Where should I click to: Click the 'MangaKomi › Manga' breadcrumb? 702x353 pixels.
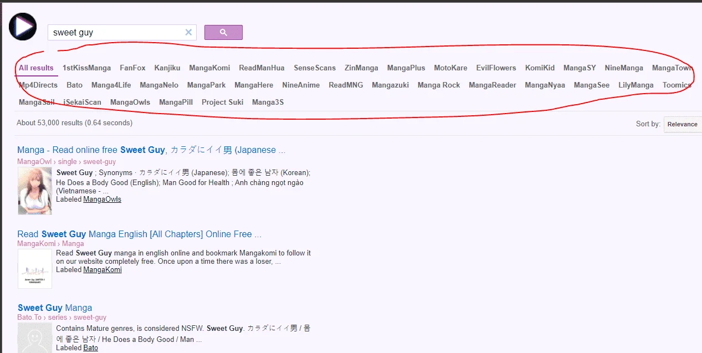[x=50, y=243]
